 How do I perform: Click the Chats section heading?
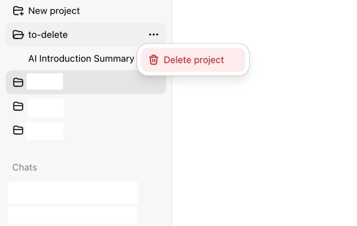coord(25,167)
